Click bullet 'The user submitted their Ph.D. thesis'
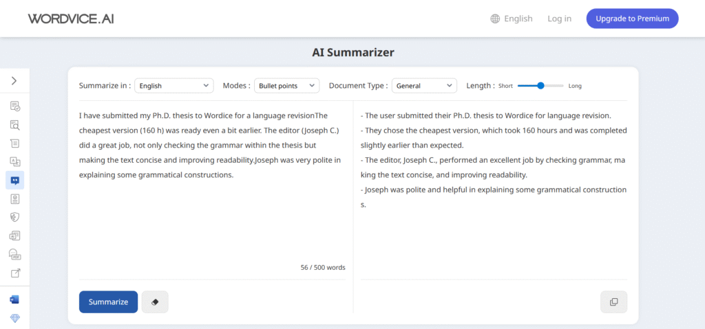 click(486, 115)
